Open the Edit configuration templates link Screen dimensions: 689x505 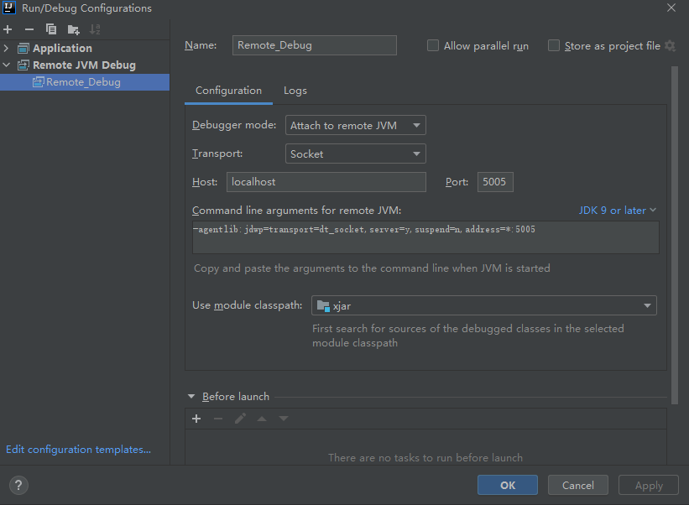78,450
